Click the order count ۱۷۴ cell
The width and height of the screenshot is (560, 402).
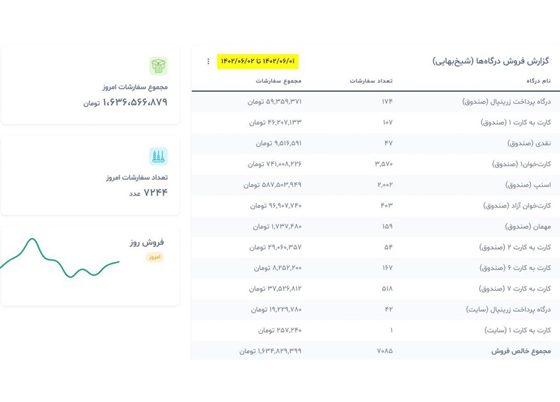[x=387, y=102]
